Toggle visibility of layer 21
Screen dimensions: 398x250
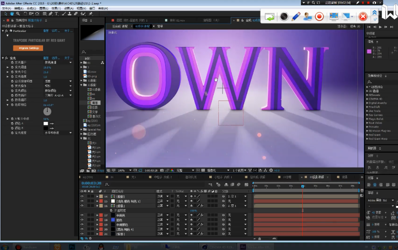coord(82,233)
